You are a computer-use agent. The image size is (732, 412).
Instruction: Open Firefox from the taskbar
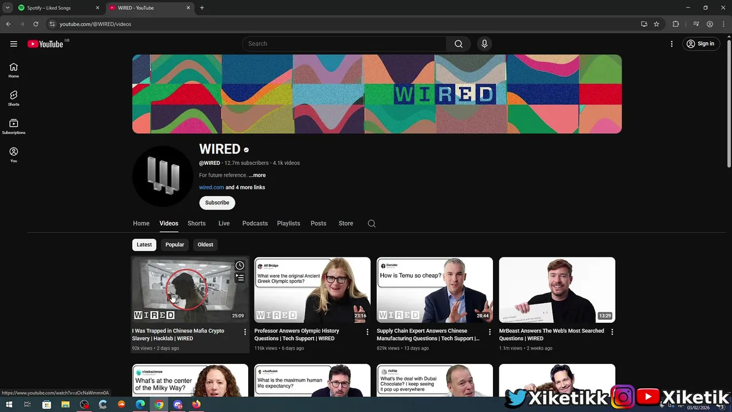196,405
